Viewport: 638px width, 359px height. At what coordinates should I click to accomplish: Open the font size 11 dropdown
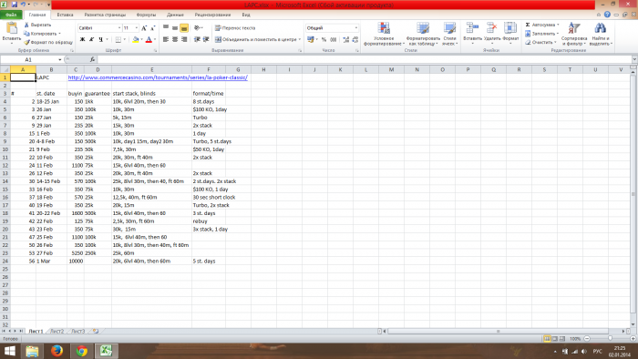(137, 28)
